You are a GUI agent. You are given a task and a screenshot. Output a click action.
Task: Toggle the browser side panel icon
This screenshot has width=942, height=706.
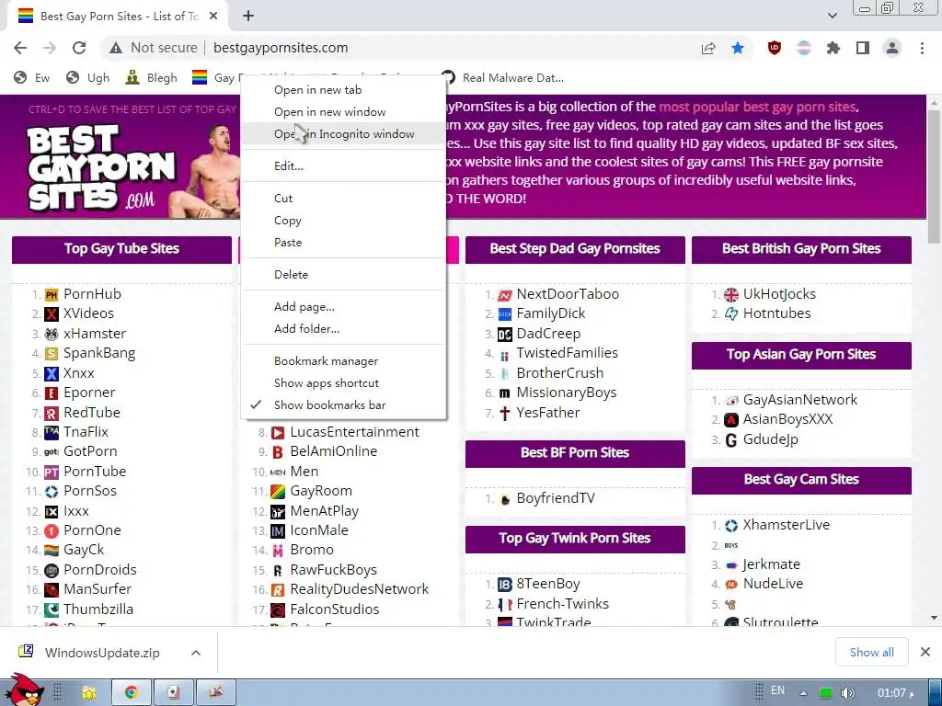pos(863,48)
